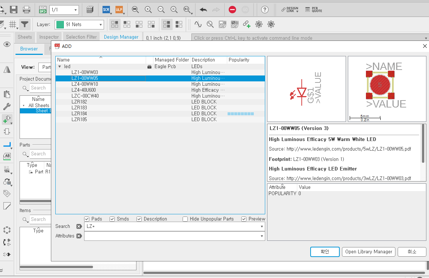
Task: Switch to the Selection Filter tab
Action: 81,37
